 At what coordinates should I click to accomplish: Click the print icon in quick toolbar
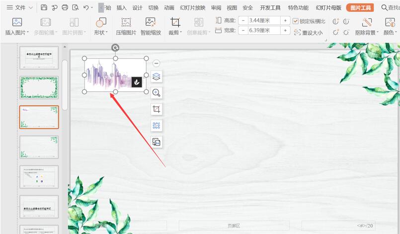(65, 7)
